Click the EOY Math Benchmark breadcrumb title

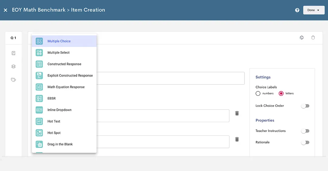click(39, 10)
